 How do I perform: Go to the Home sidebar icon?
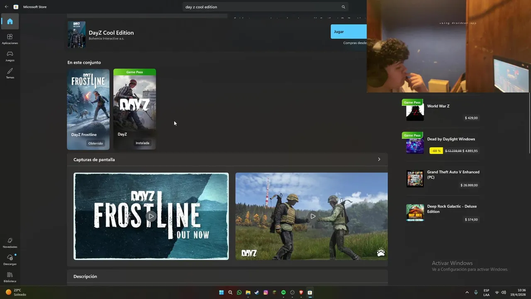click(x=10, y=21)
